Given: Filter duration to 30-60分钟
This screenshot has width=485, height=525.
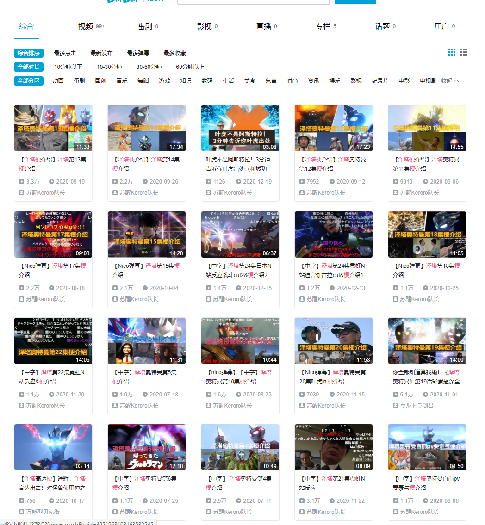Looking at the screenshot, I should point(149,67).
